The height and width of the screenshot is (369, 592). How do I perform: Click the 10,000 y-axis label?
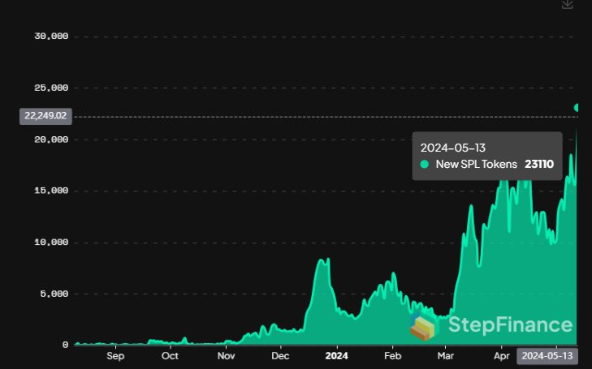point(51,242)
